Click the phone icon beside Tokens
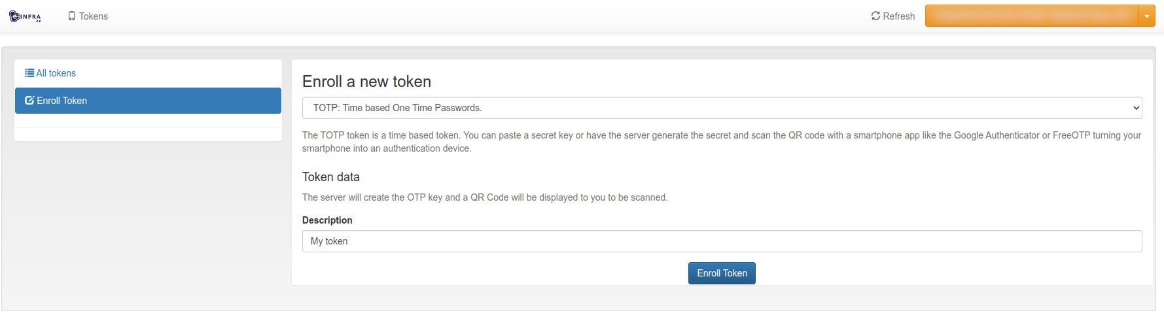The width and height of the screenshot is (1164, 317). point(72,16)
